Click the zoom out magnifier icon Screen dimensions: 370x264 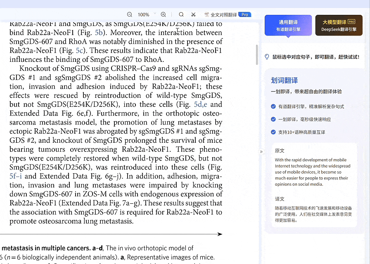click(x=129, y=14)
